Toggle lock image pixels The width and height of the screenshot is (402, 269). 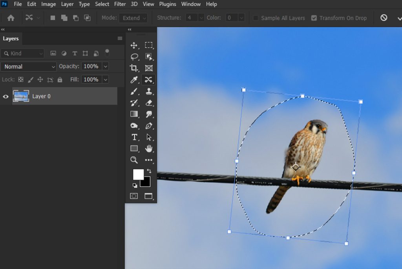pos(31,80)
